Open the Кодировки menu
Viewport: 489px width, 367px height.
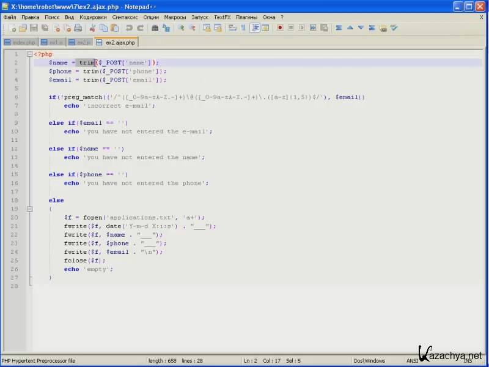pyautogui.click(x=93, y=17)
